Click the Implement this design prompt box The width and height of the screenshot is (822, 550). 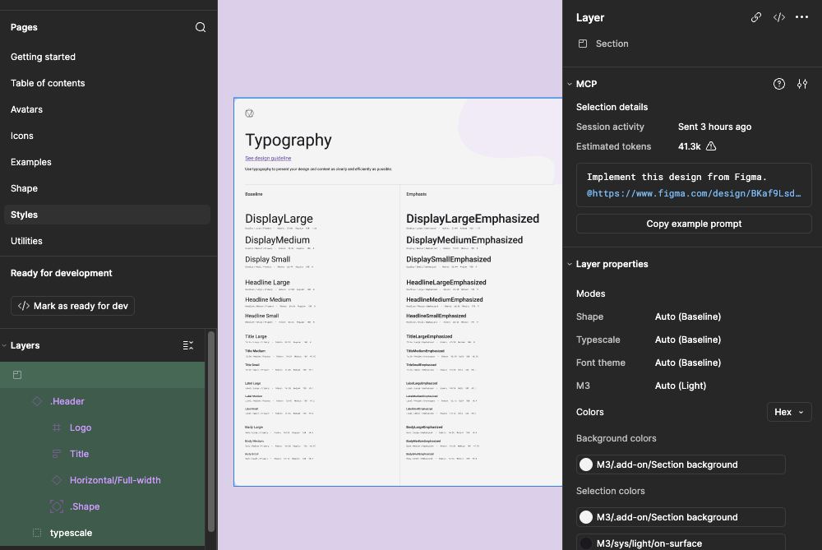(694, 185)
